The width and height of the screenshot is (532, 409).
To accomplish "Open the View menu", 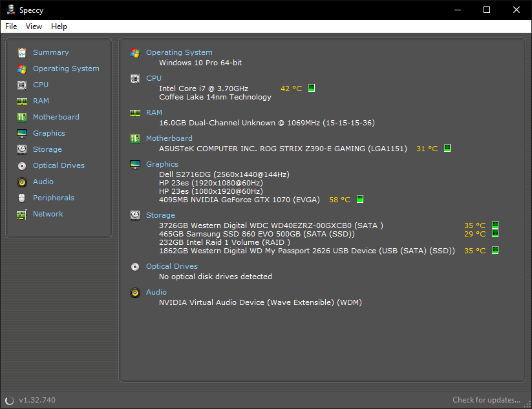I will click(34, 26).
